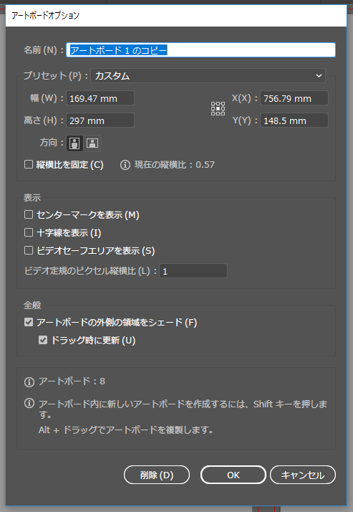Click info icon next to アートボード：8
Image resolution: width=353 pixels, height=512 pixels.
click(29, 381)
